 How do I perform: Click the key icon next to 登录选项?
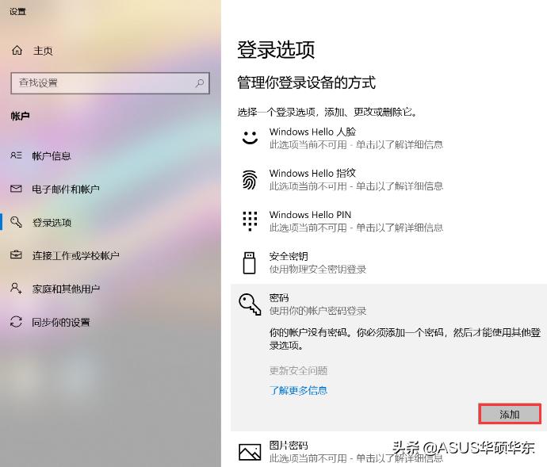click(16, 222)
